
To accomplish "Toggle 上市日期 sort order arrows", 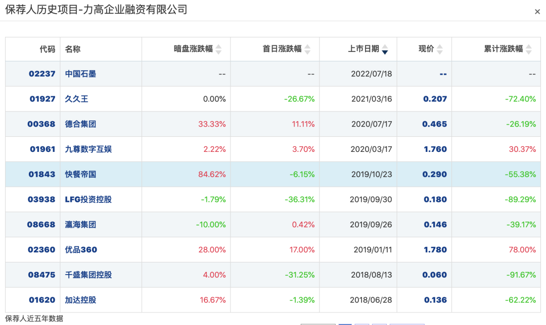I will 385,49.
